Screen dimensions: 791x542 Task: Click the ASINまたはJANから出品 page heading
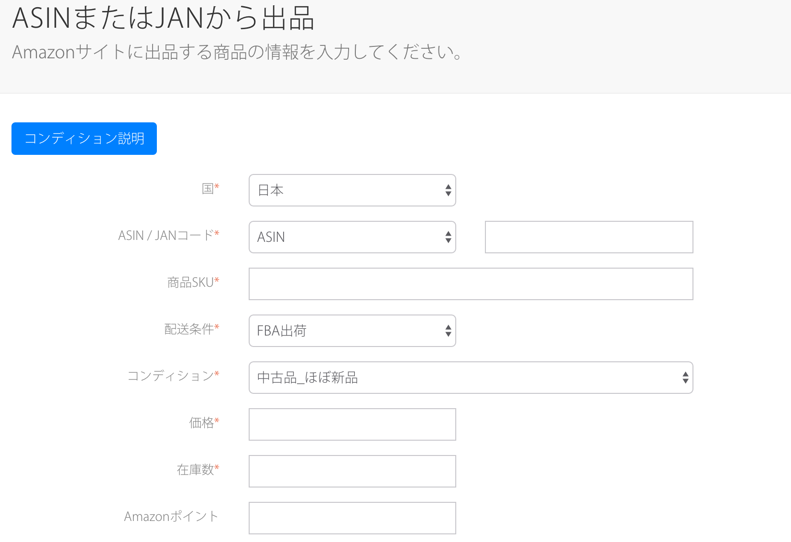(x=163, y=18)
